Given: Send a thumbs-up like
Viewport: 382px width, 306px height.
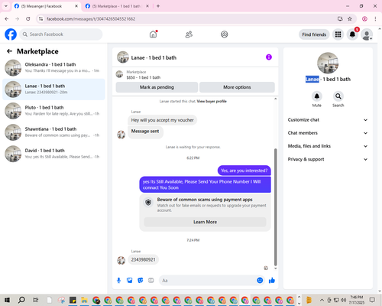Looking at the screenshot, I should [272, 281].
